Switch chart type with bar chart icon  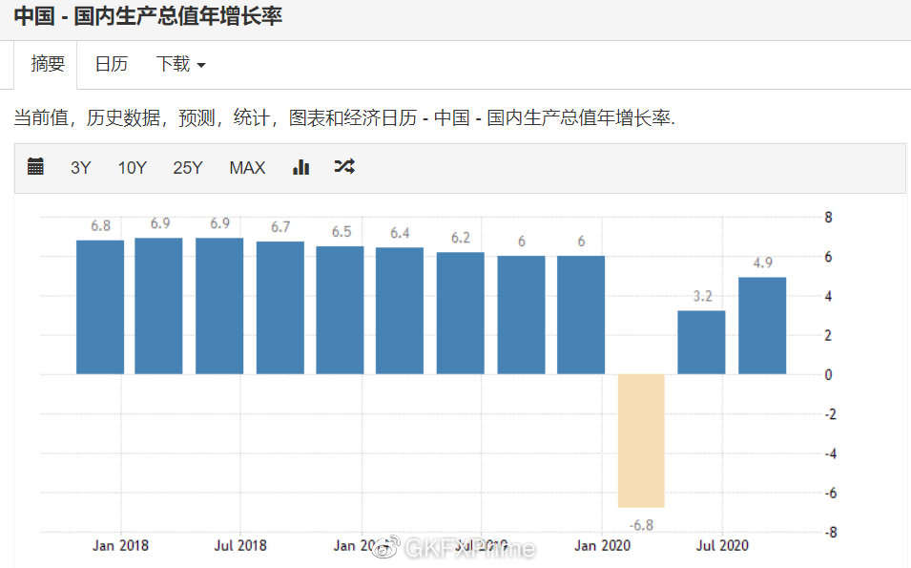point(300,167)
